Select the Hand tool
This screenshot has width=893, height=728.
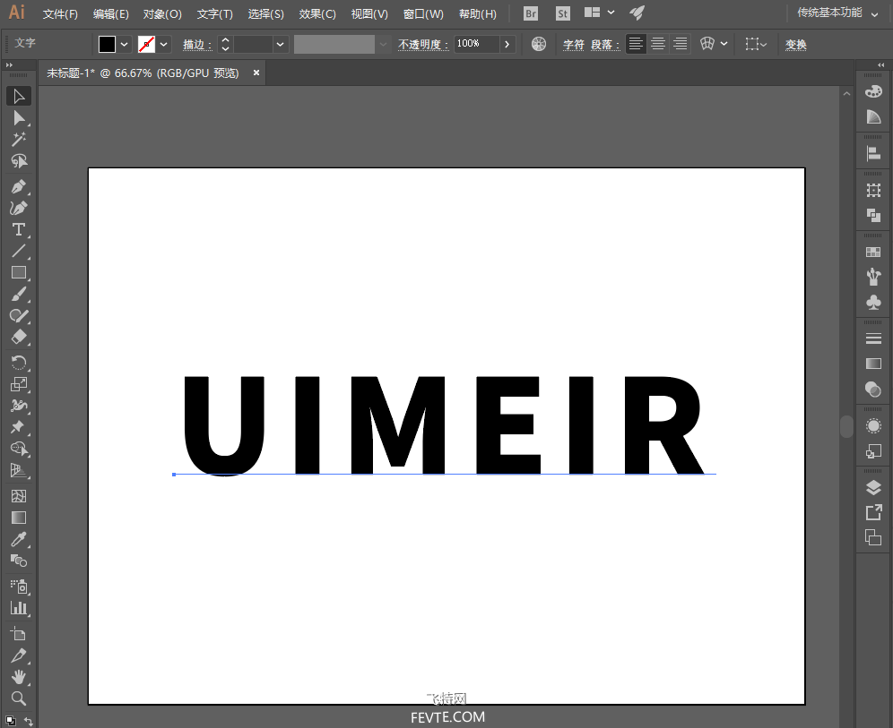(x=18, y=677)
